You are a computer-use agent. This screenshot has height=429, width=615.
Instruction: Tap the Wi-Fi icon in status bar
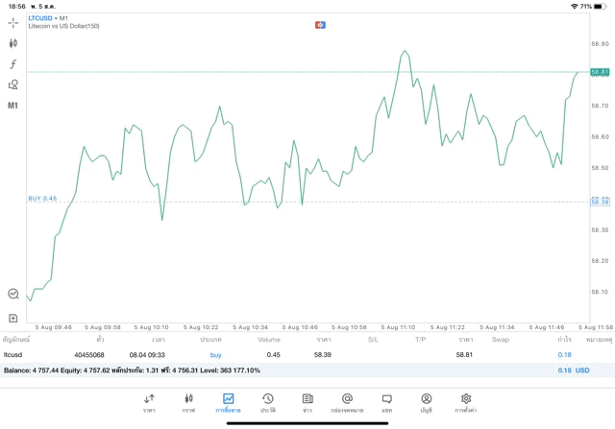575,7
